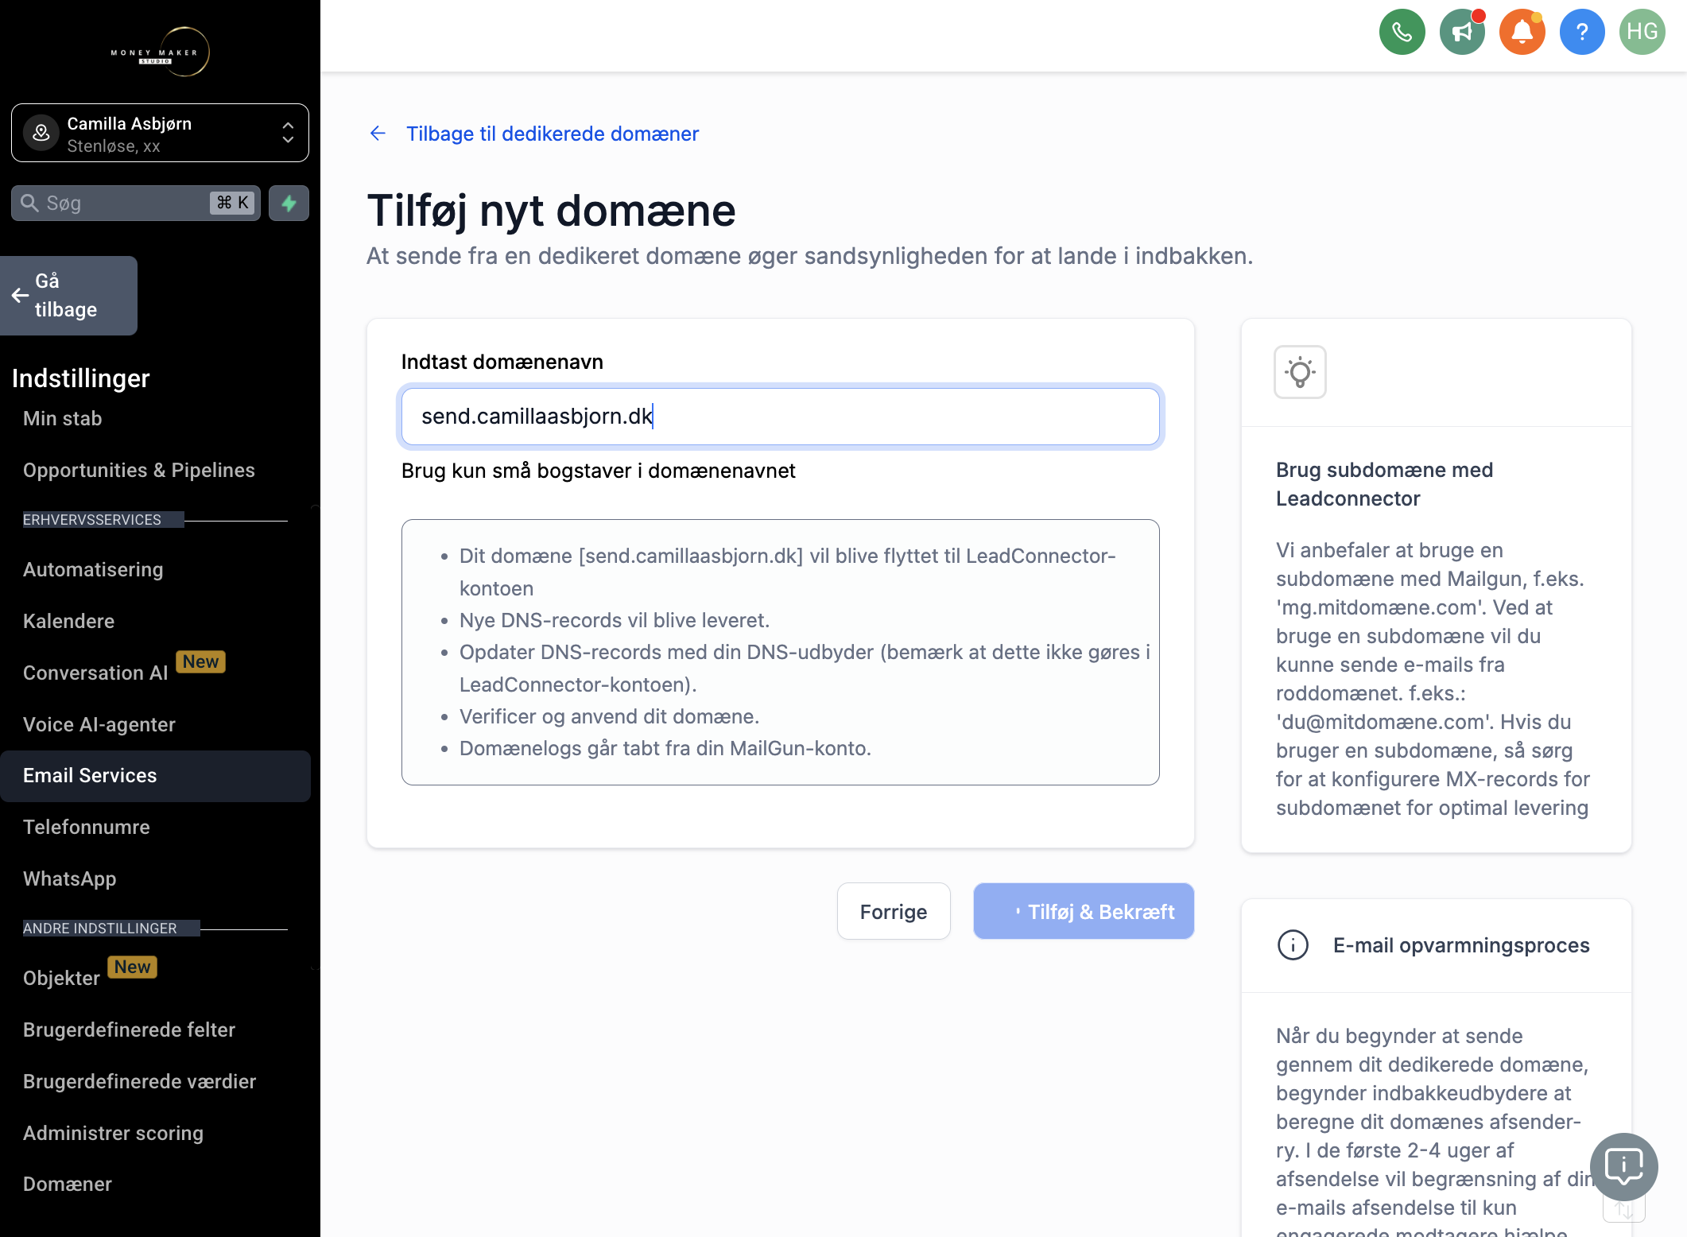Select Email Services in sidebar
This screenshot has height=1237, width=1687.
pos(155,776)
